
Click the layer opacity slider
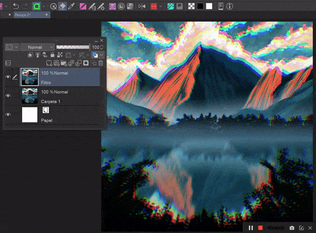coord(73,47)
